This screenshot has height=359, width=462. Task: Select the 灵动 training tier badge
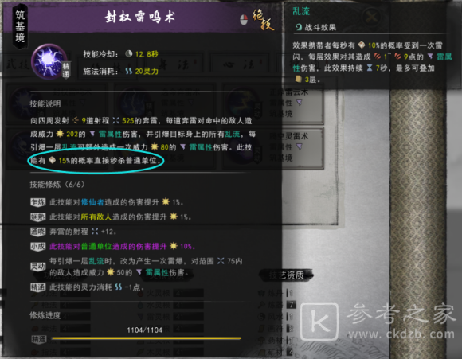point(37,267)
